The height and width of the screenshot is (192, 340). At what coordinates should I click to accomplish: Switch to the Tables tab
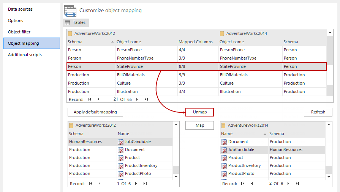point(76,22)
